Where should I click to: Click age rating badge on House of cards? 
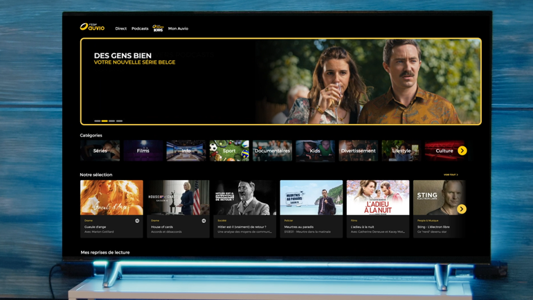click(204, 221)
